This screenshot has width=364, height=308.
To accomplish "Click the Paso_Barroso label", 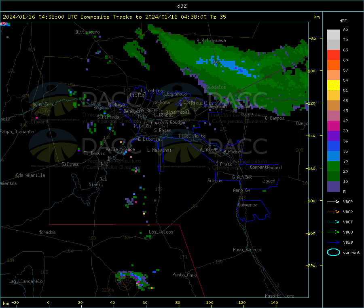I will click(x=248, y=250).
